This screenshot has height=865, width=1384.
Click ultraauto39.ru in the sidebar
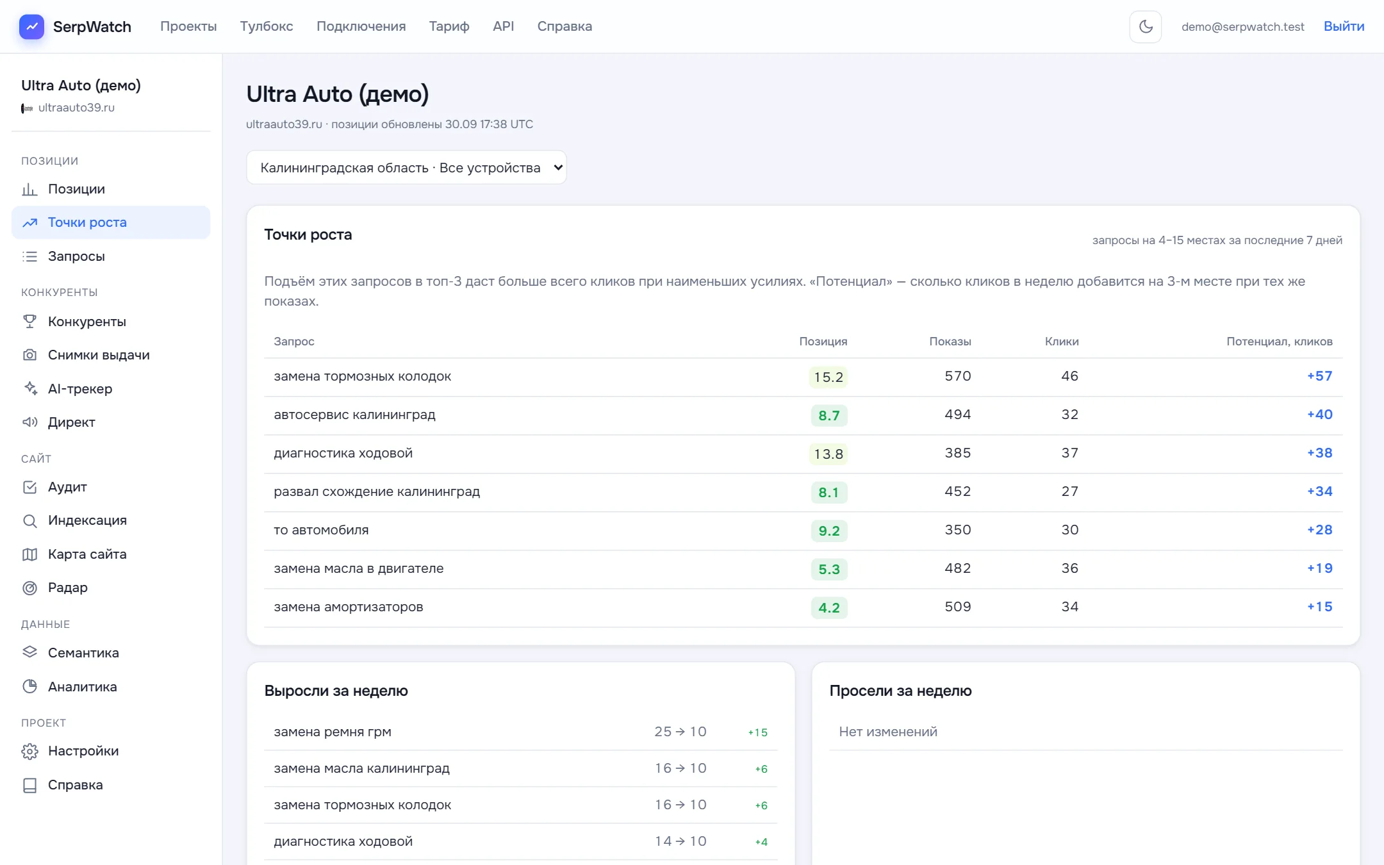point(76,108)
